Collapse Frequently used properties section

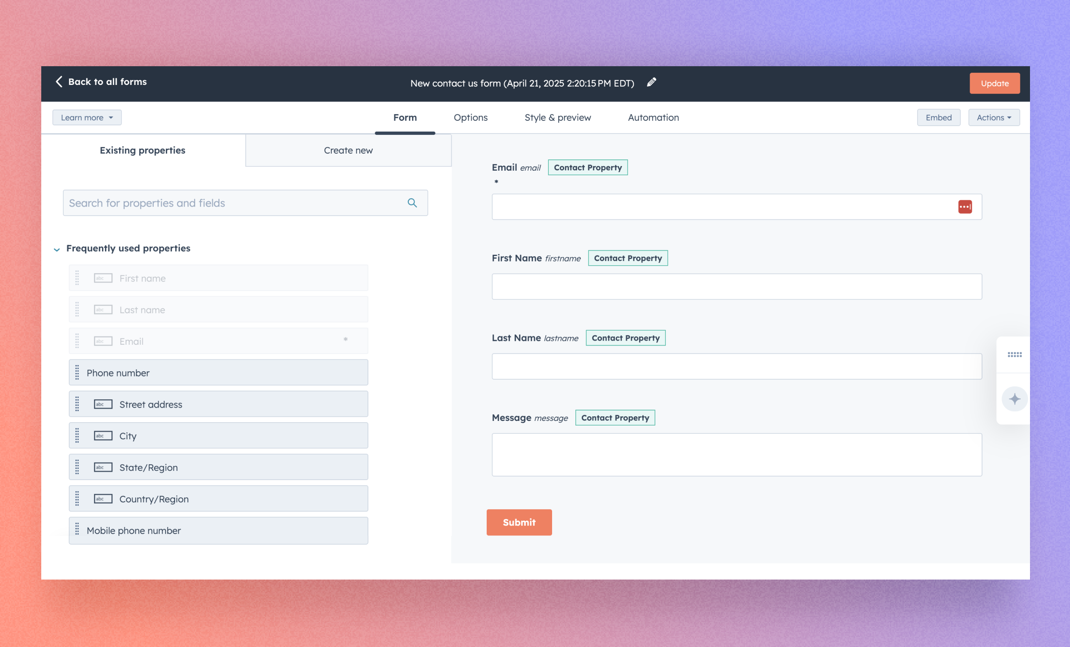click(x=57, y=249)
